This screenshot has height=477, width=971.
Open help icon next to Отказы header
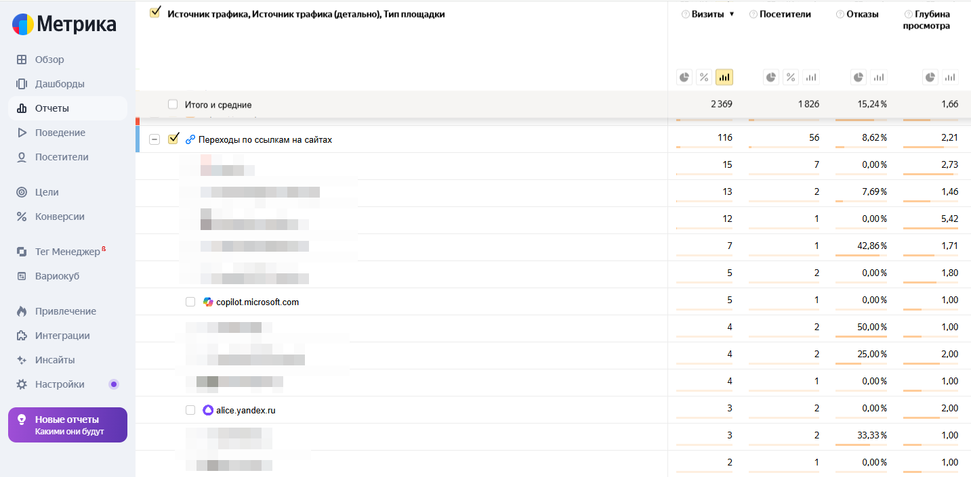point(840,14)
